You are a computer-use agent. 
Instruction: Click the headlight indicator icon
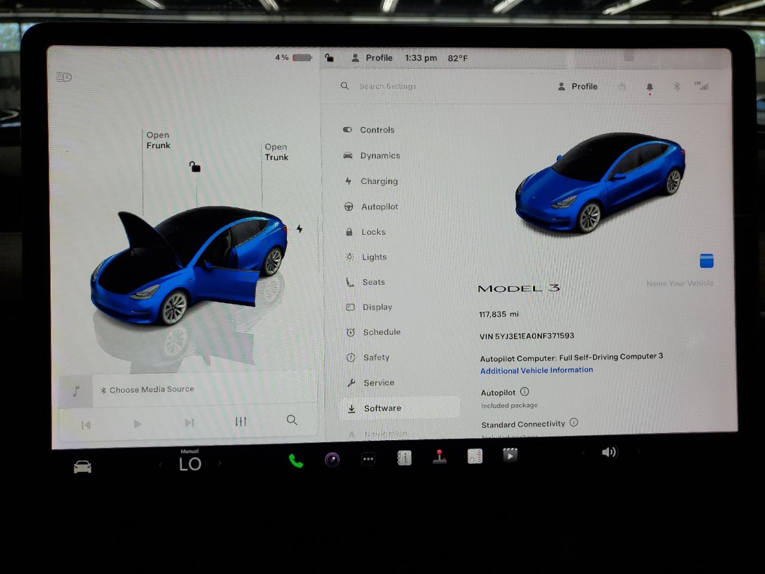pyautogui.click(x=63, y=77)
